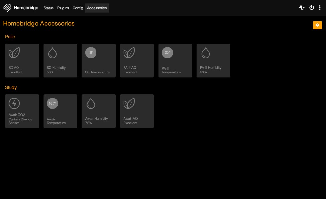Click the power restart icon
326x199 pixels.
tap(312, 8)
